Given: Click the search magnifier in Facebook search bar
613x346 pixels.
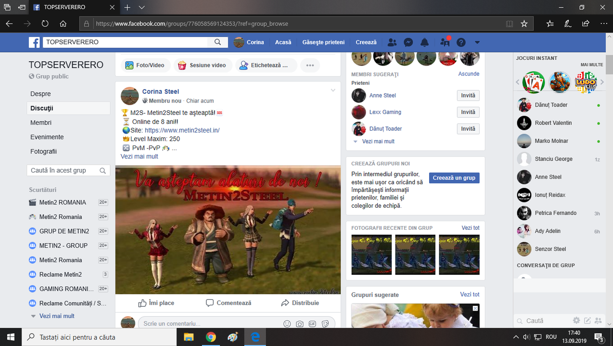Looking at the screenshot, I should (x=218, y=42).
